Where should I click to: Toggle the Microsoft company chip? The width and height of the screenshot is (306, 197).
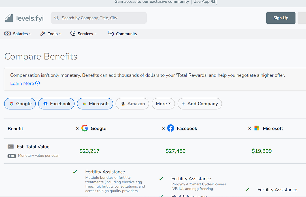(95, 104)
